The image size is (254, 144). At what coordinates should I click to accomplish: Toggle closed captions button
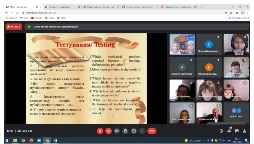pos(117,131)
